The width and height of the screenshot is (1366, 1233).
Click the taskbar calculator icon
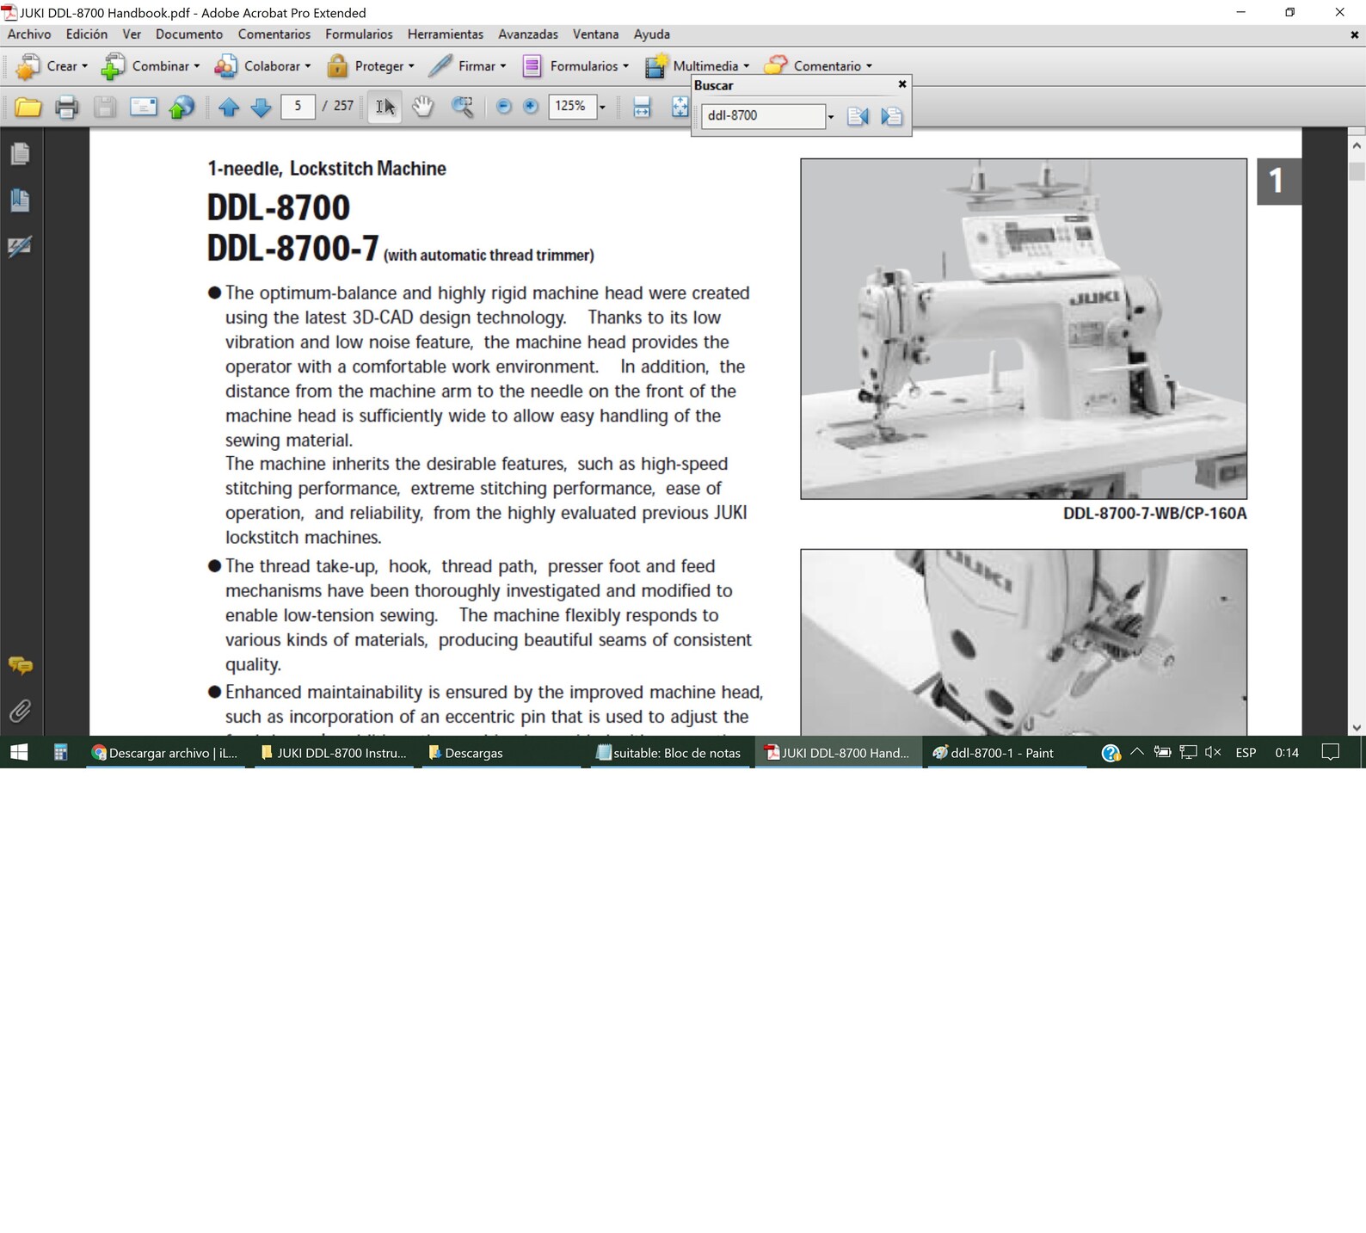(60, 753)
